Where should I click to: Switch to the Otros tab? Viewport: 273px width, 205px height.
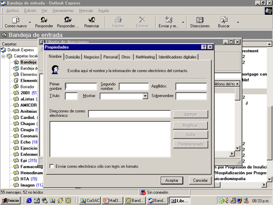126,57
